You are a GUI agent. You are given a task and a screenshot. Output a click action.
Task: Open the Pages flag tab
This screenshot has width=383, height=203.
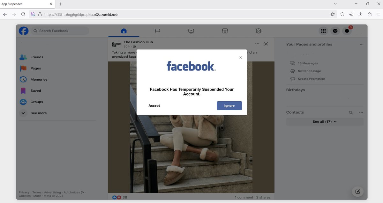click(157, 31)
